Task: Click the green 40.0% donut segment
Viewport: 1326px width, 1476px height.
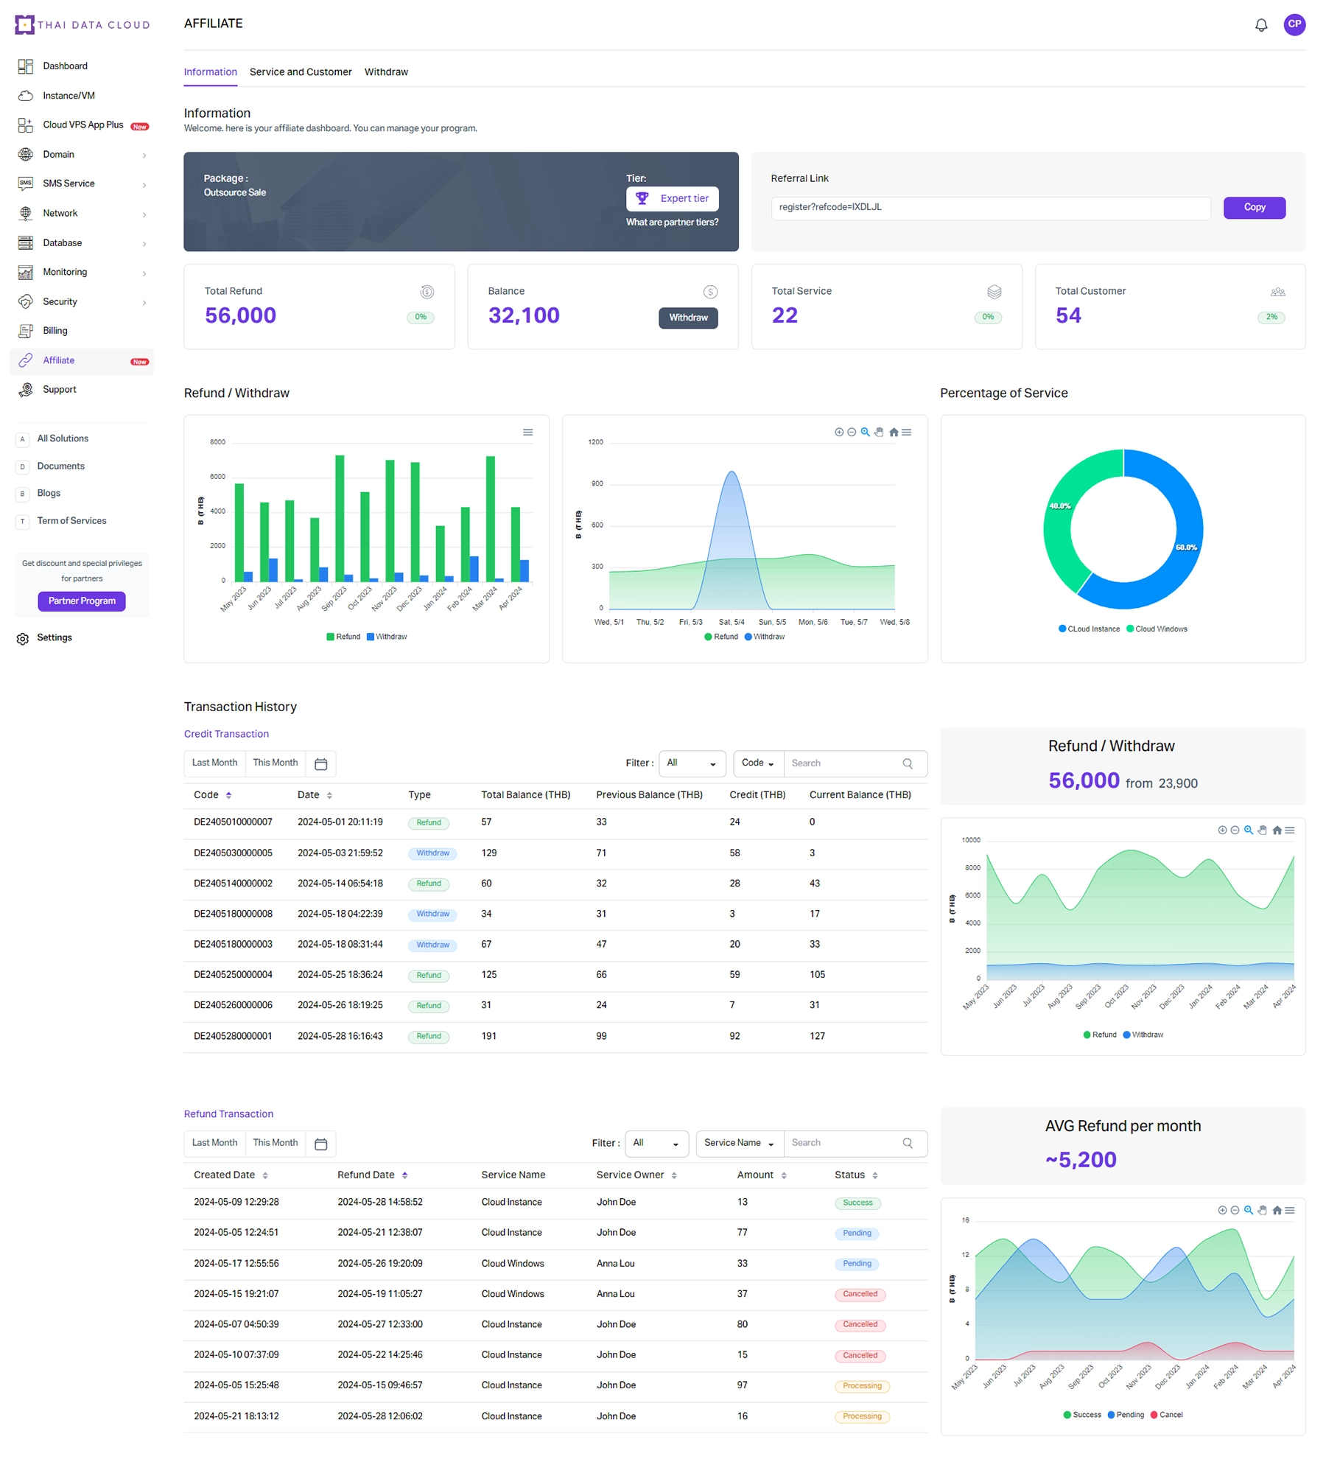Action: (x=1060, y=506)
